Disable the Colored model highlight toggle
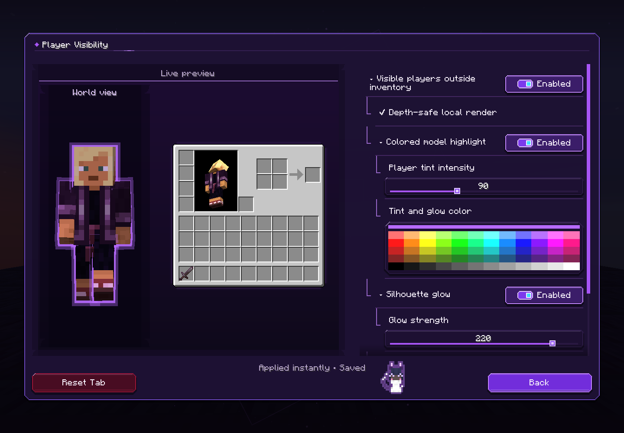 (x=544, y=143)
